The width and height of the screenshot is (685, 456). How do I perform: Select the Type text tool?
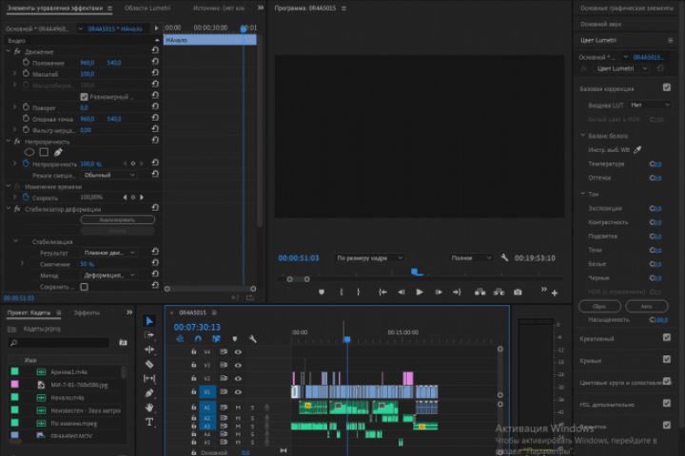[x=149, y=421]
